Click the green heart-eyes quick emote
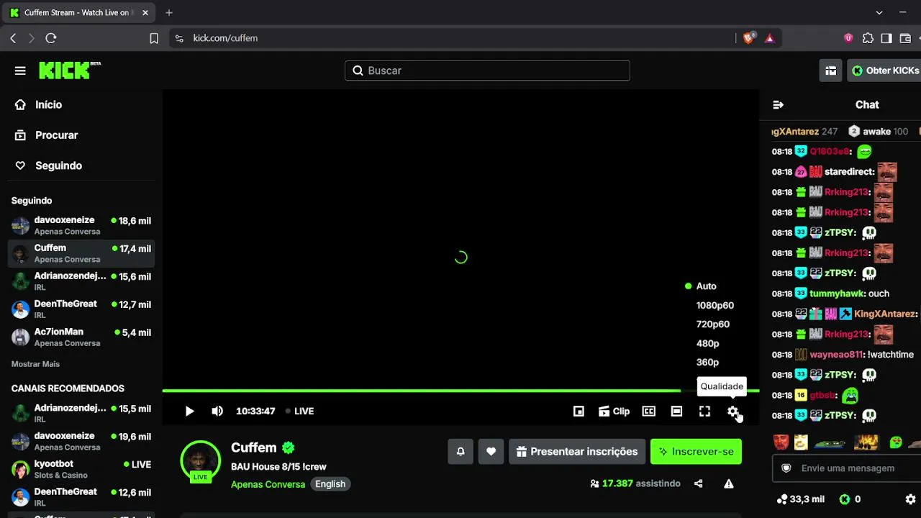This screenshot has width=921, height=518. pos(896,442)
